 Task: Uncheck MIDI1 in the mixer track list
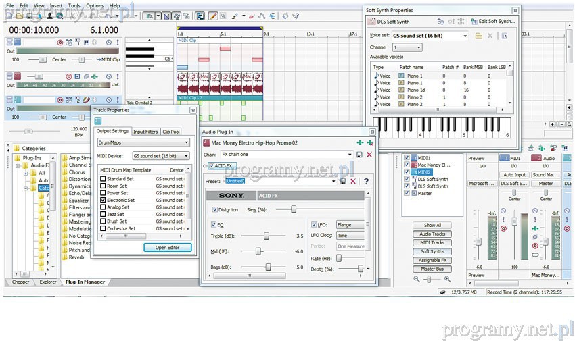coord(407,157)
